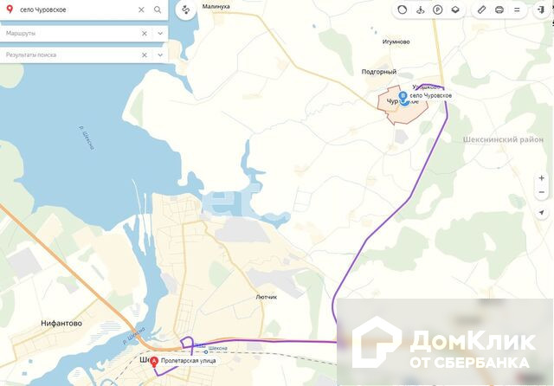This screenshot has width=554, height=386.
Task: Show parking layer with P icon
Action: tap(438, 10)
